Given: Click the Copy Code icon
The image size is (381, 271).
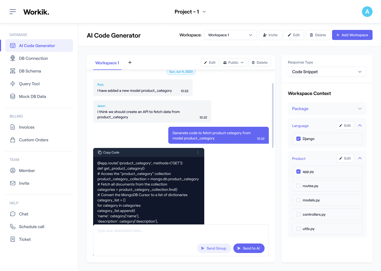Looking at the screenshot, I should [x=100, y=152].
